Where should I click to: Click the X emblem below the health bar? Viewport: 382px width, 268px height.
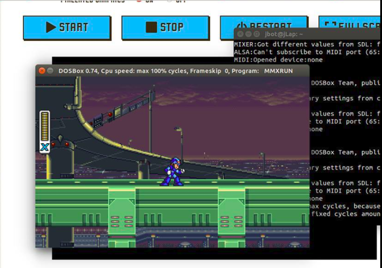(x=45, y=147)
